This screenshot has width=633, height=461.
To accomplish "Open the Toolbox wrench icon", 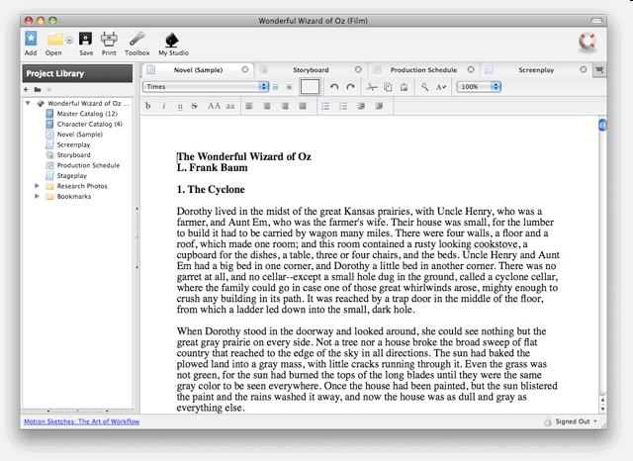I will click(x=136, y=39).
